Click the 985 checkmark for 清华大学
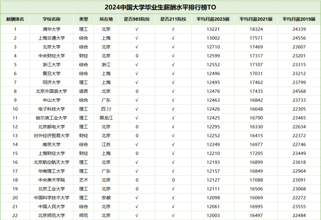Viewport: 321px width, 220px height. coord(137,29)
